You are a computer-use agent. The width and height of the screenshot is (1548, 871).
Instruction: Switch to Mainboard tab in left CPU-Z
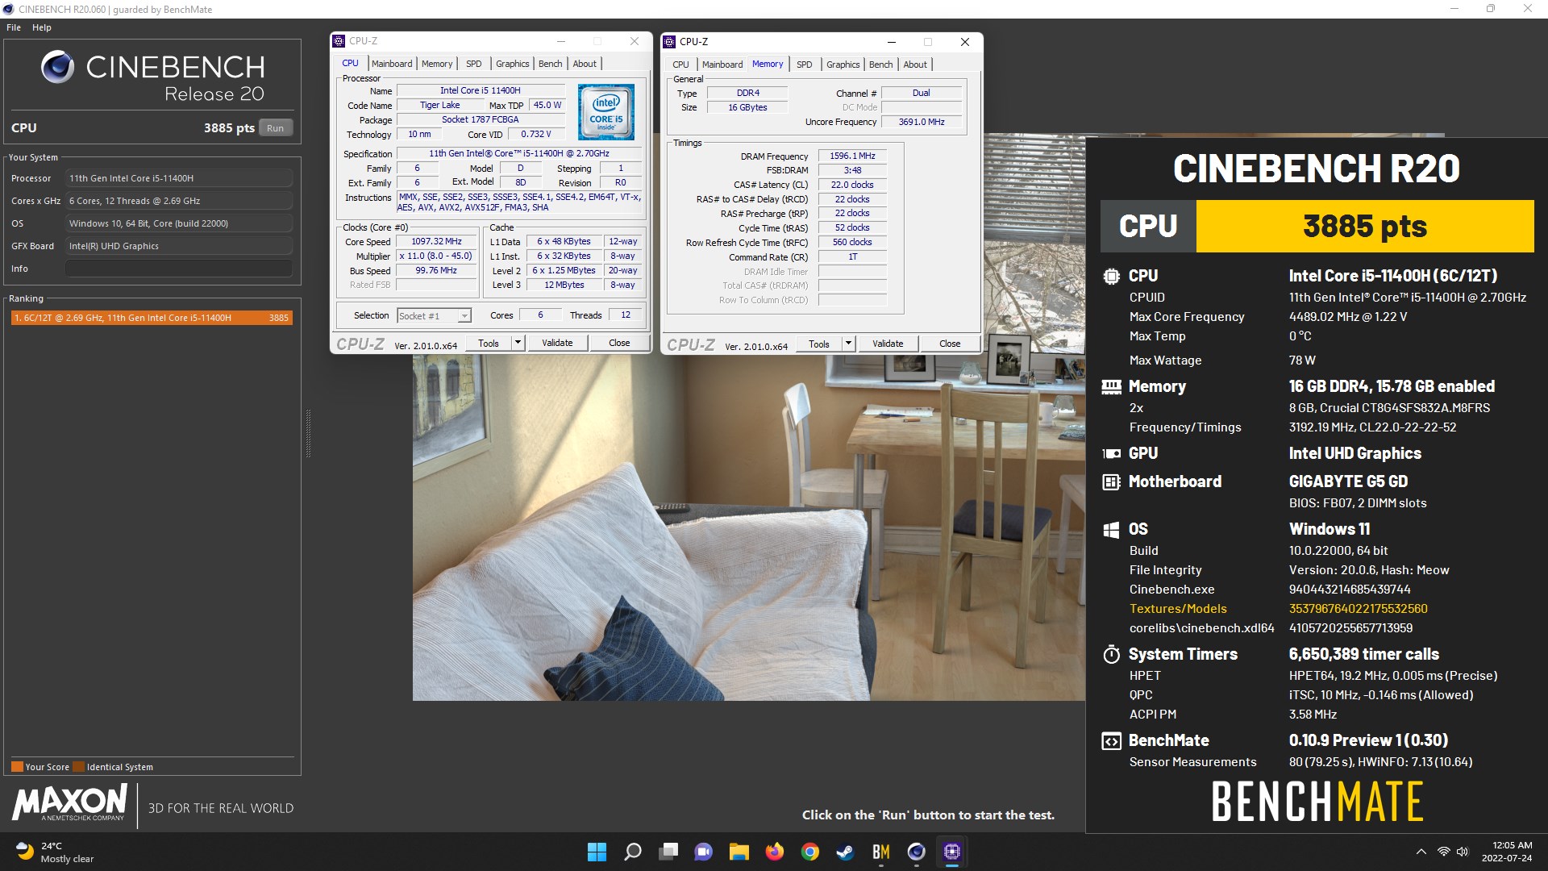[x=392, y=64]
